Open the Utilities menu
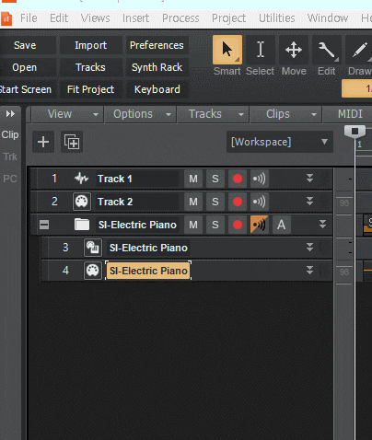 tap(277, 18)
